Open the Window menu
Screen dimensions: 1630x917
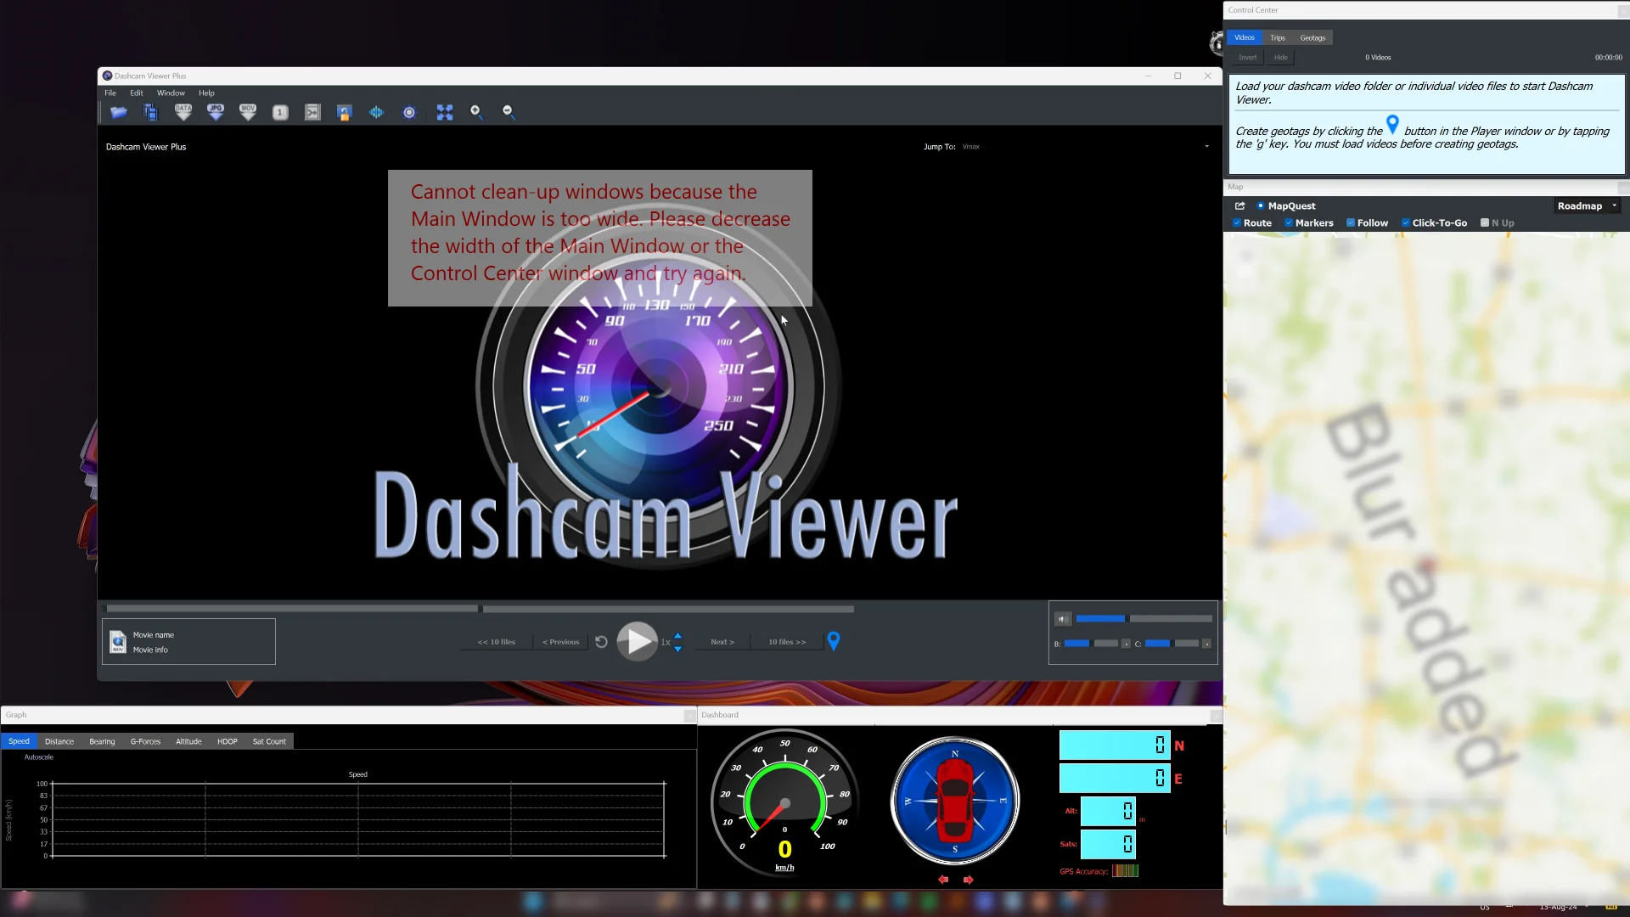171,93
